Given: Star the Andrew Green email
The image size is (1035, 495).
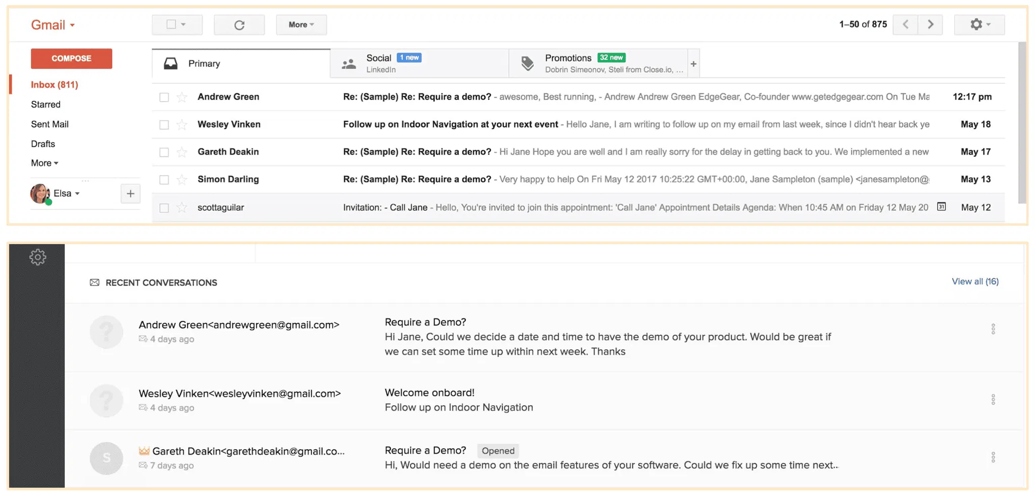Looking at the screenshot, I should click(182, 97).
